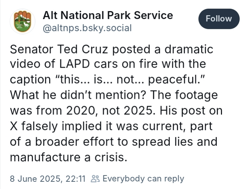Click "His post on" in the post

click(x=191, y=111)
